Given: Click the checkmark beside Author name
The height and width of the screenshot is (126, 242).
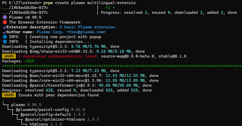Looking at the screenshot, I should [5, 32].
